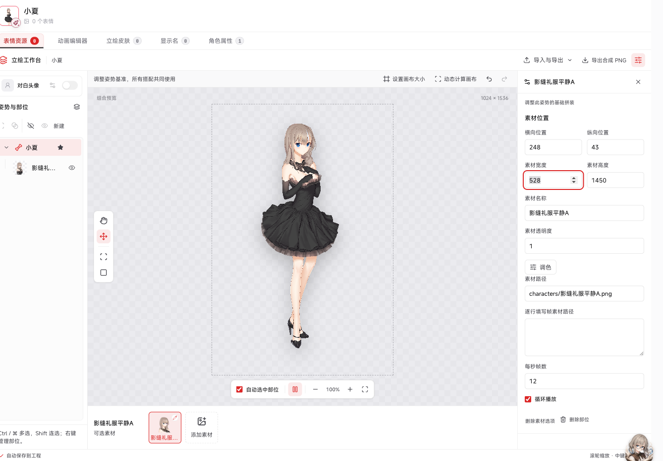Undo the last canvas change
Screen dimensions: 663x461
click(489, 79)
